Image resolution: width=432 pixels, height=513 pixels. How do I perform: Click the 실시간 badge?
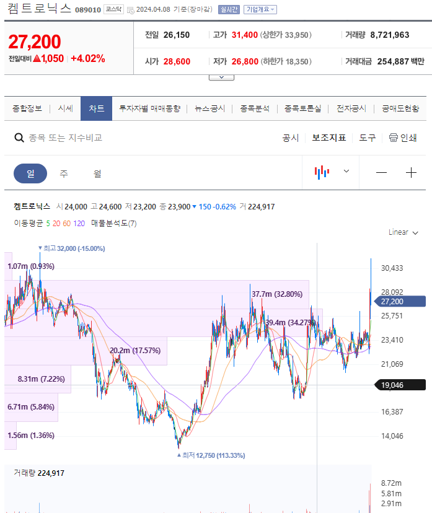[x=229, y=9]
